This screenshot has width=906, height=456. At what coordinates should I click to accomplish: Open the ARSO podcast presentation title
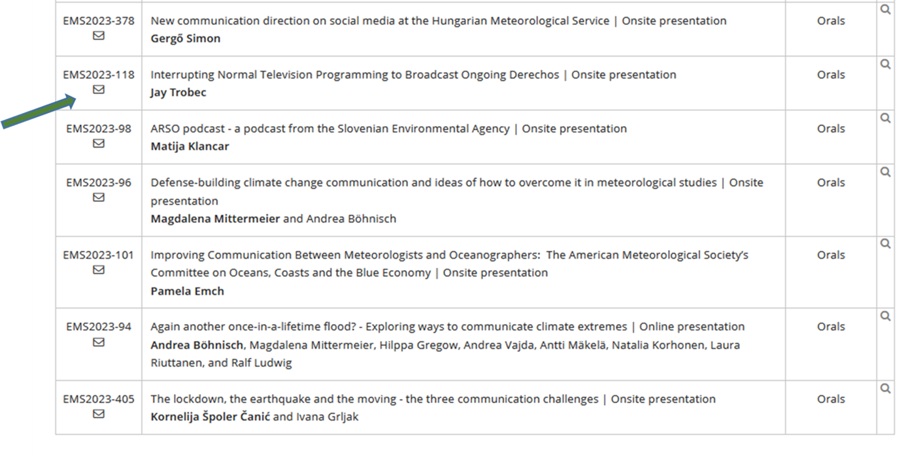coord(329,129)
